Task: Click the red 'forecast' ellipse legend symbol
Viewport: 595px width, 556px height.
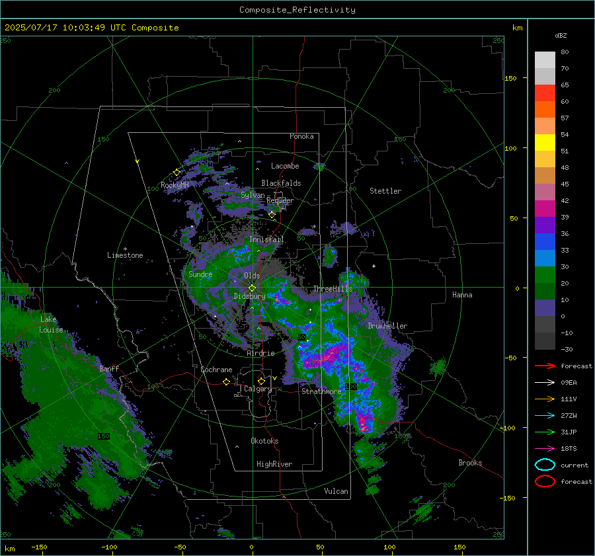Action: pyautogui.click(x=545, y=481)
